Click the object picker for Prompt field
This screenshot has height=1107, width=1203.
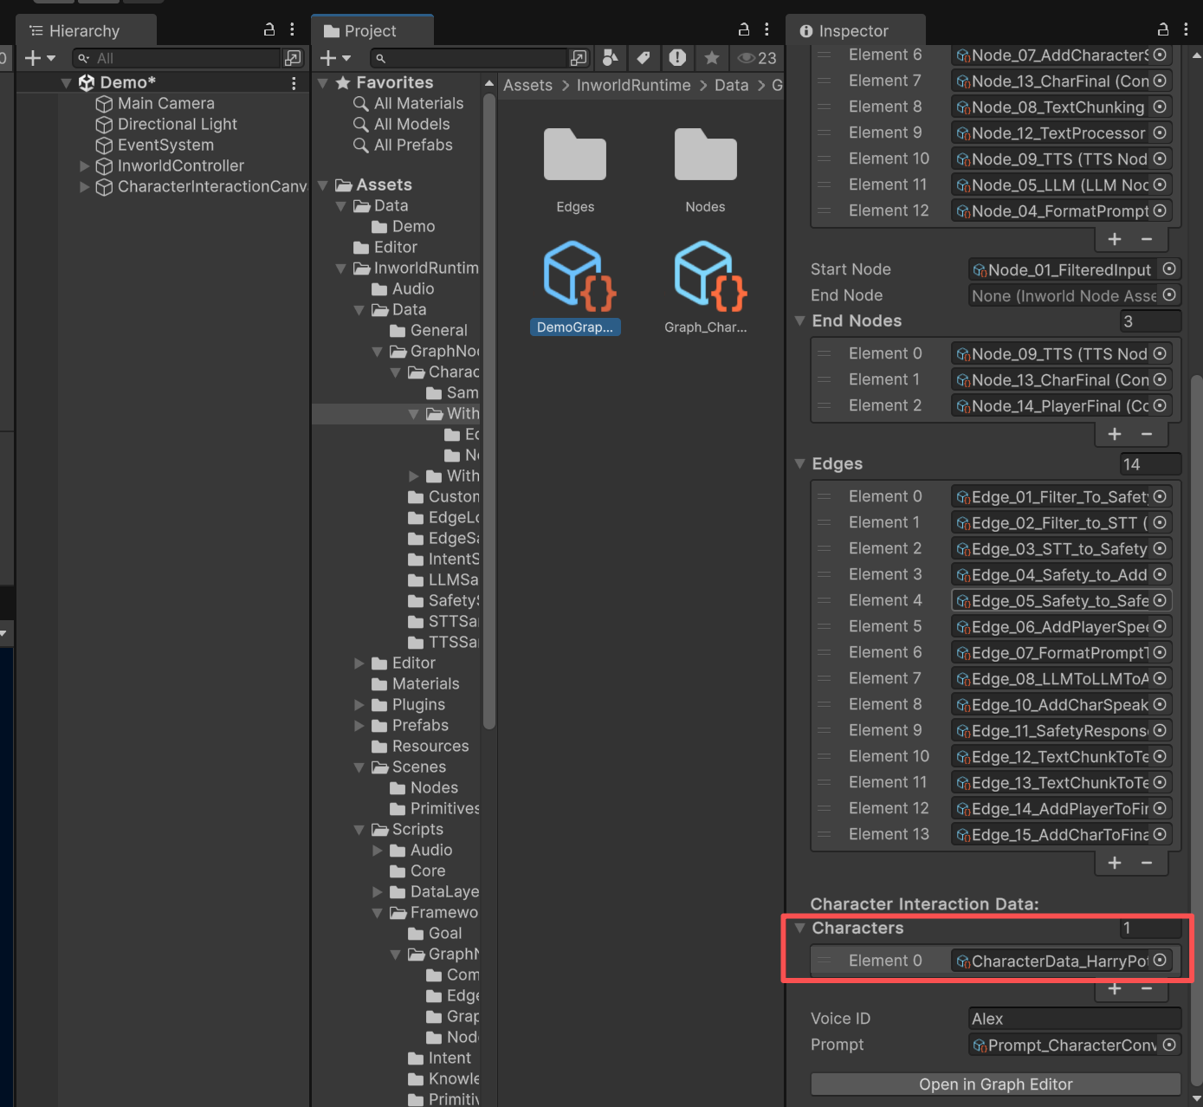[1169, 1045]
